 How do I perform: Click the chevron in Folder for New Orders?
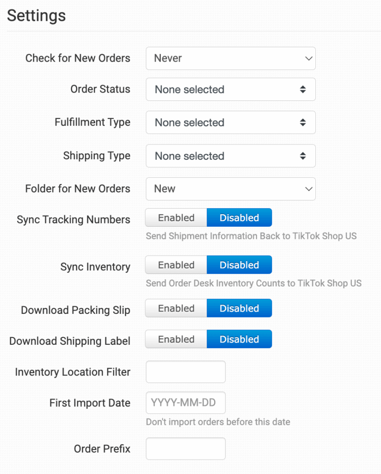(308, 189)
